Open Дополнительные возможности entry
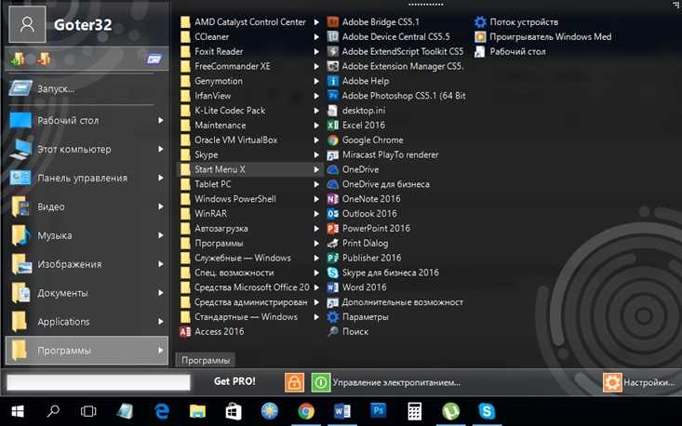The width and height of the screenshot is (682, 426). [394, 302]
